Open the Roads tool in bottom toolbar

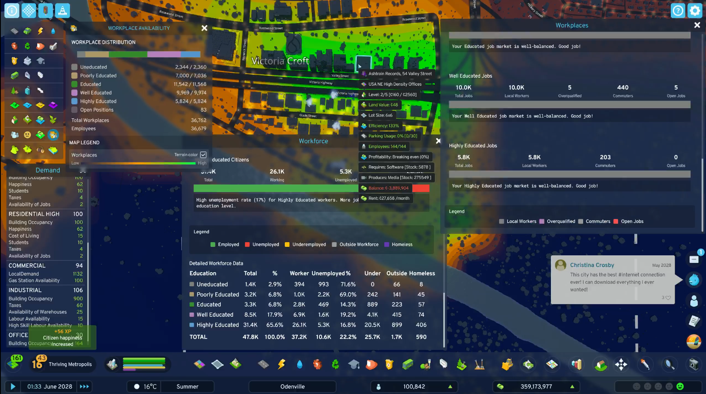coord(263,364)
